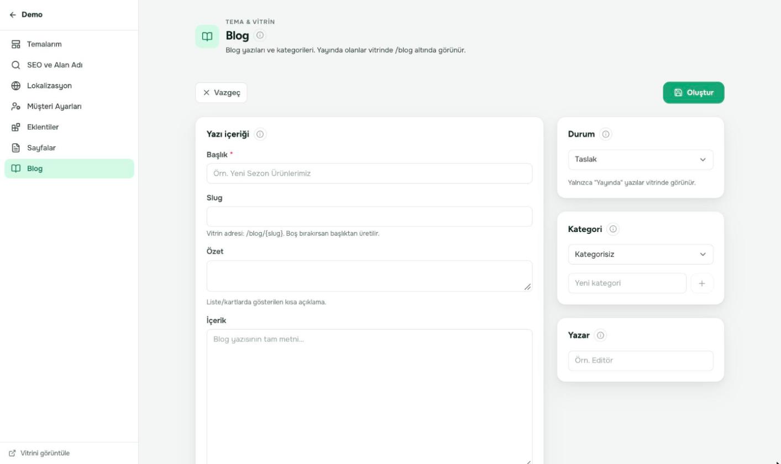781x464 pixels.
Task: Select the Blog sidebar item
Action: click(x=69, y=168)
